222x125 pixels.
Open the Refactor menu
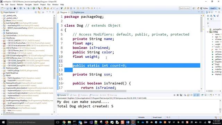tap(20, 5)
